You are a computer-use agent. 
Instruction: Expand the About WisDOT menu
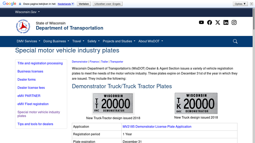click(150, 41)
